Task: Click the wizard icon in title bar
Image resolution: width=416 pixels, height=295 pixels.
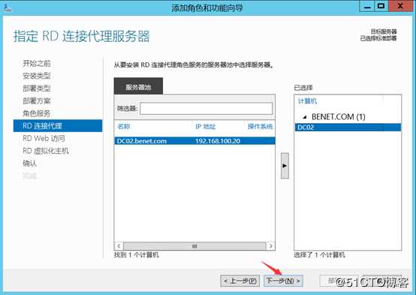Action: [8, 8]
